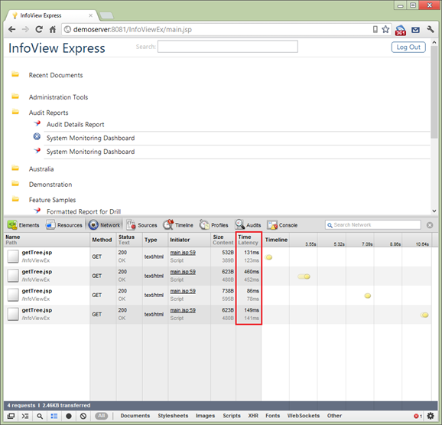This screenshot has height=425, width=442.
Task: Filter network requests by XHR
Action: point(253,416)
